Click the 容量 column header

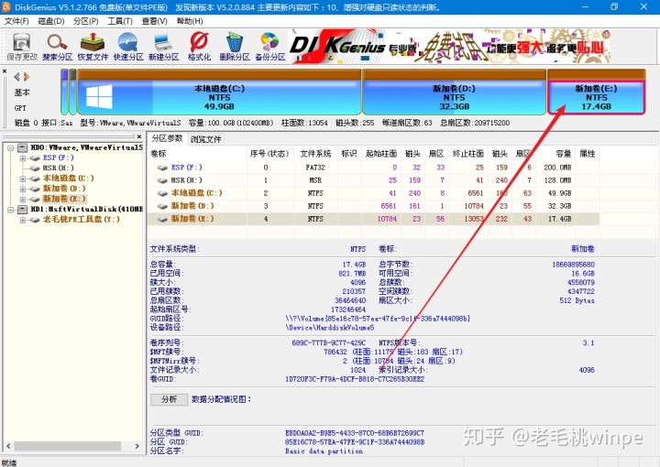(555, 154)
